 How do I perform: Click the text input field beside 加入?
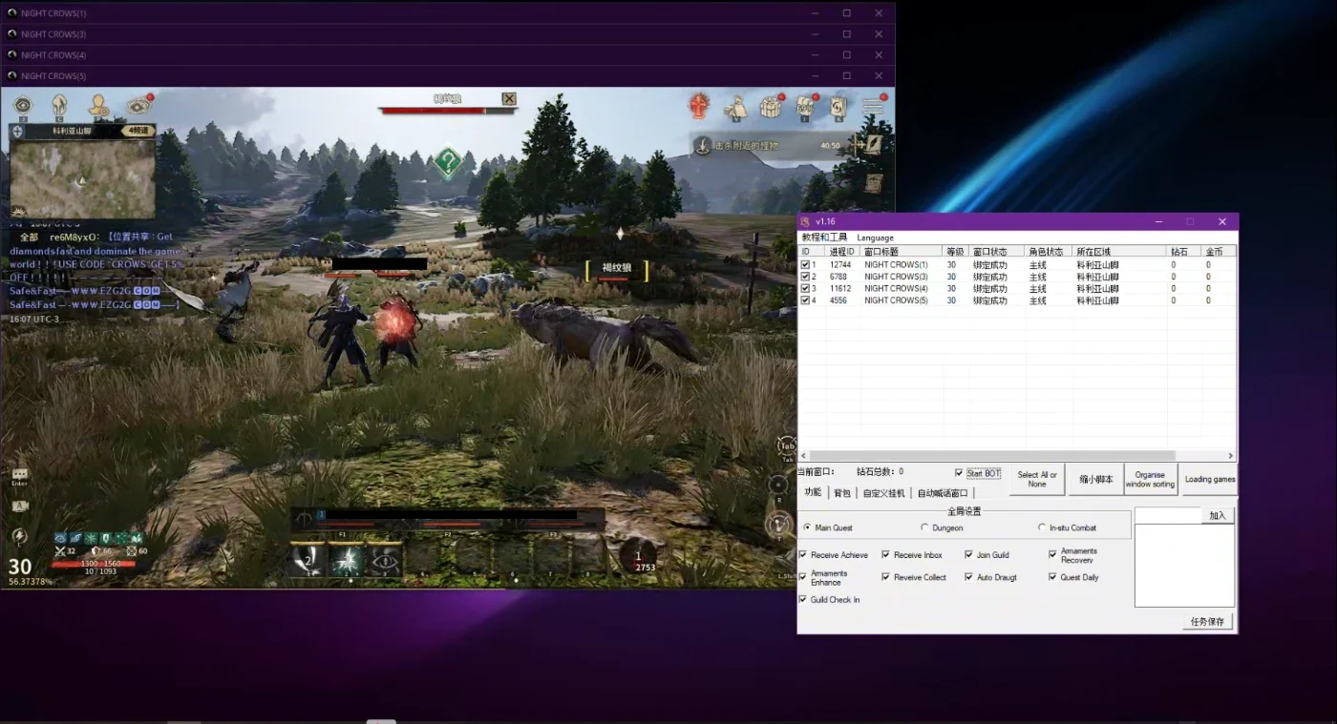(1168, 515)
